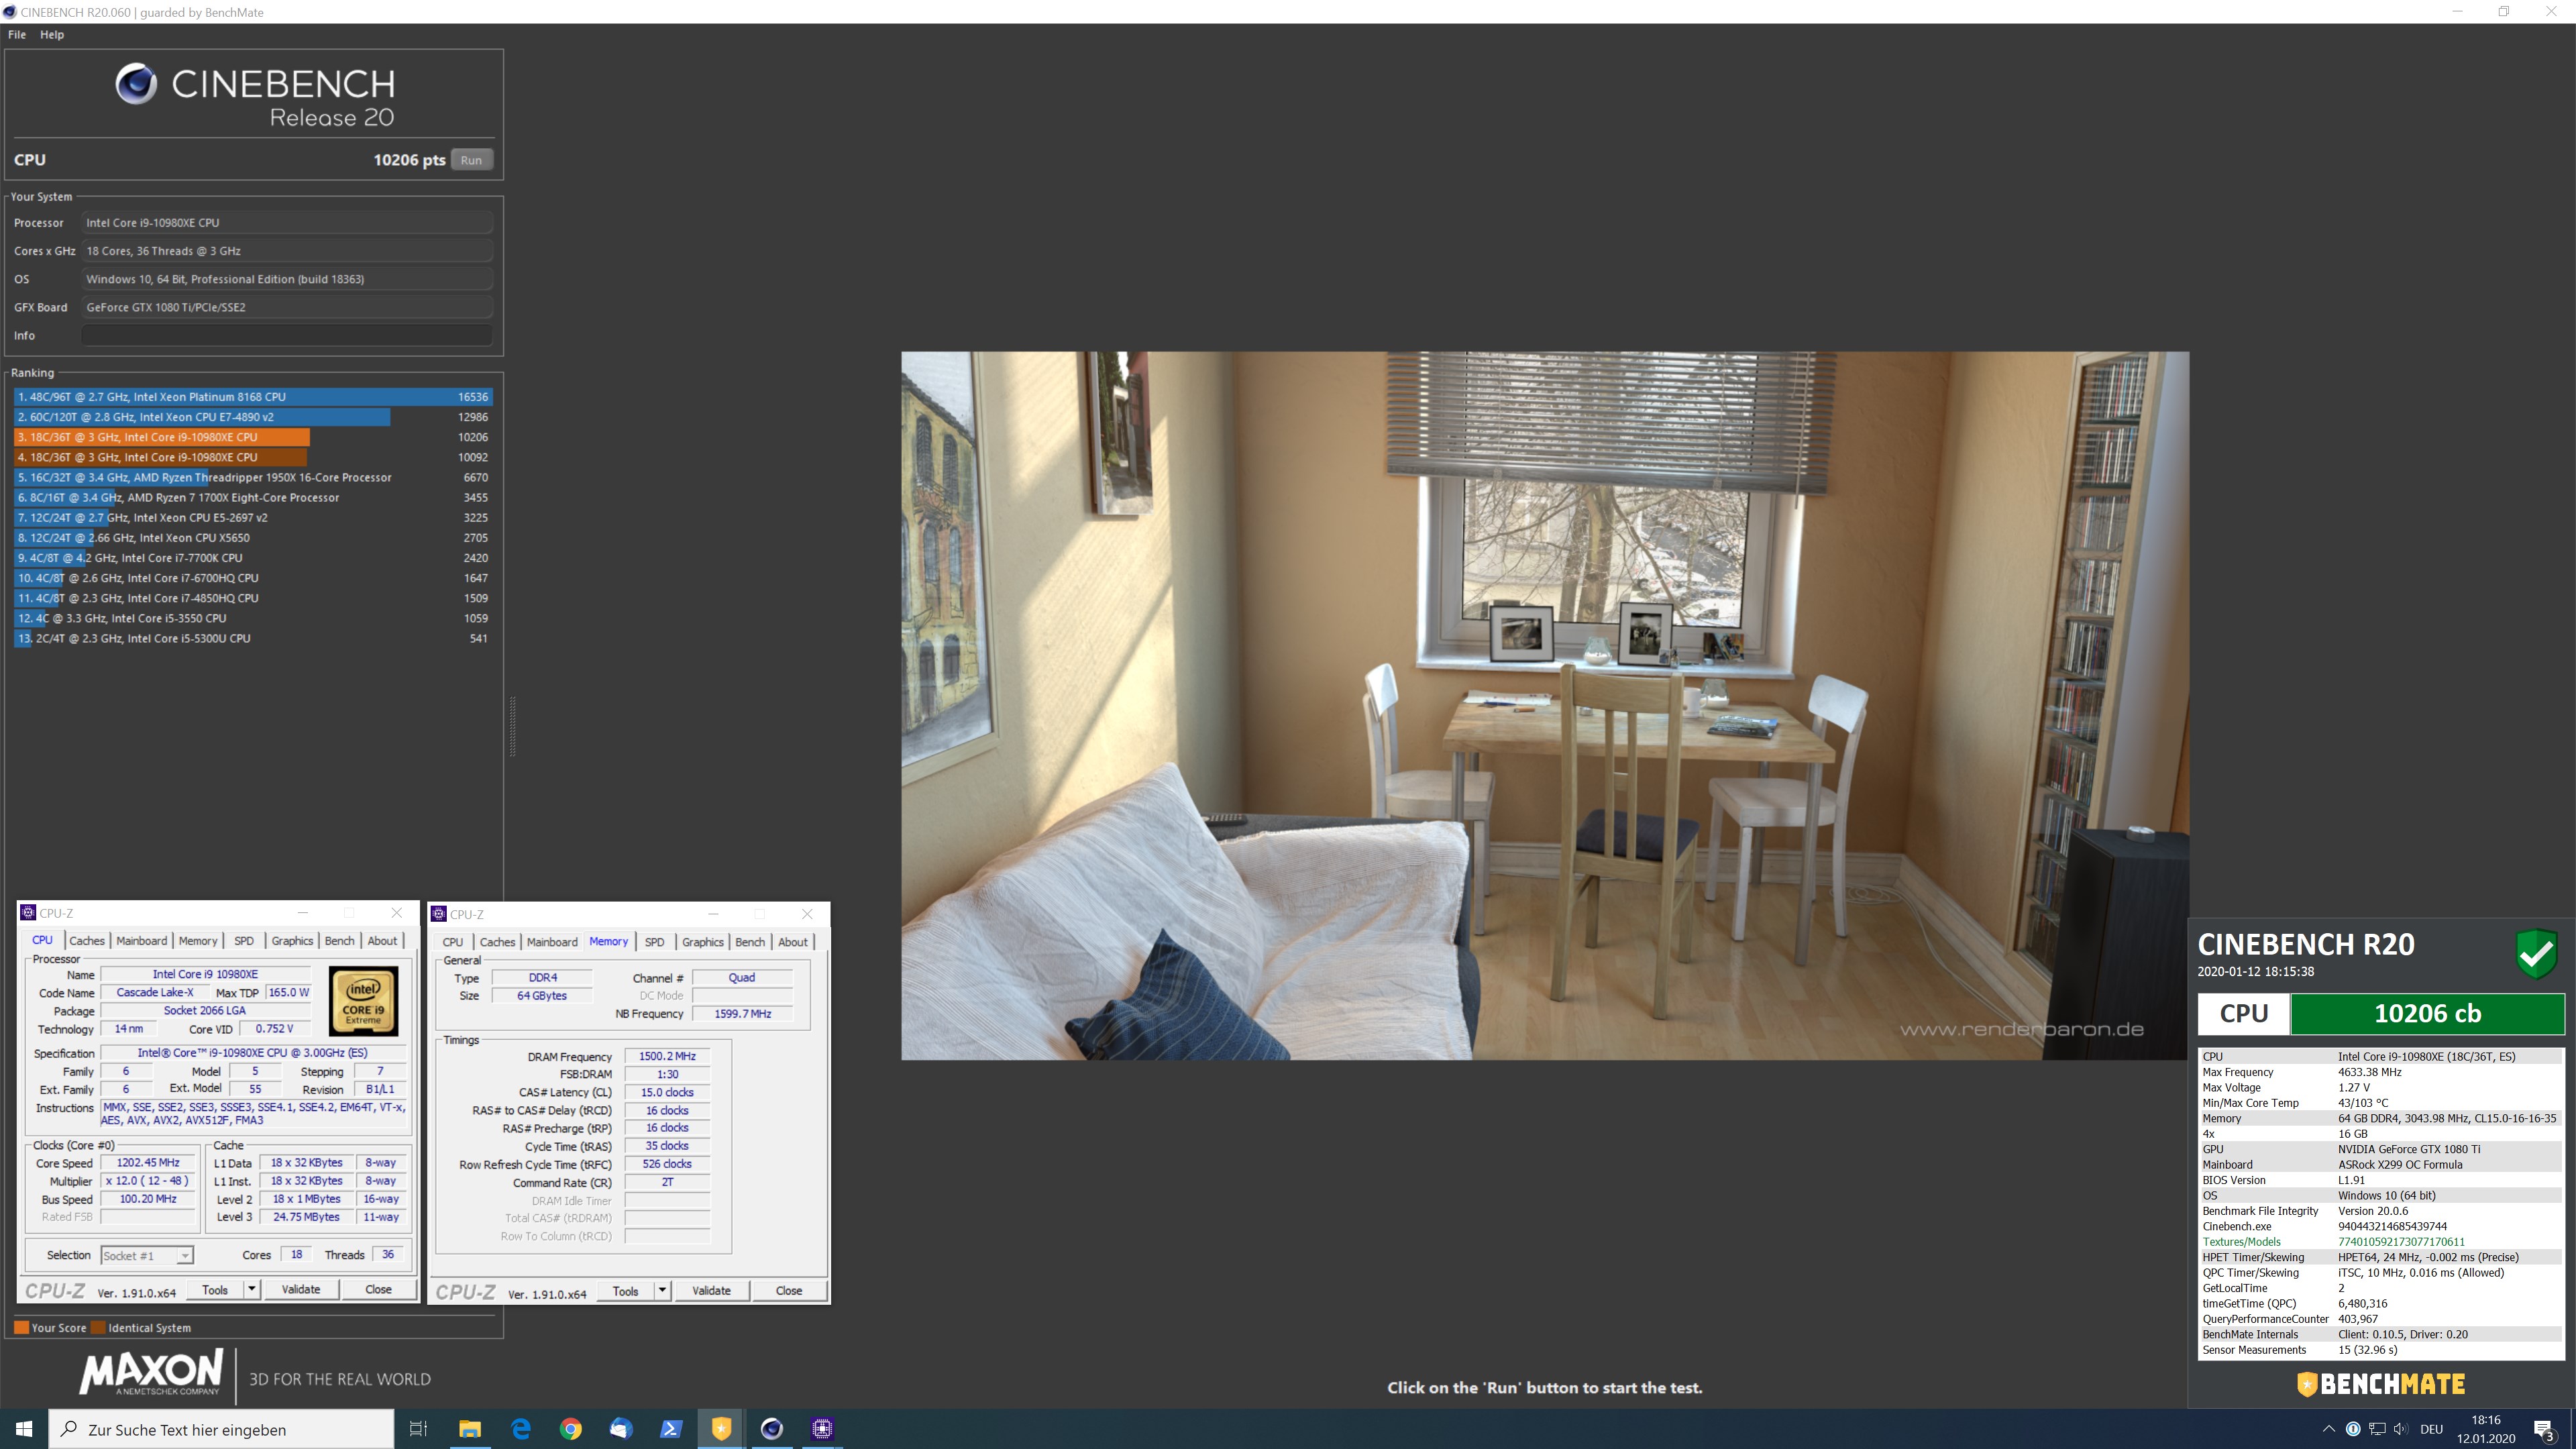Select ranking row Intel Core i5-5300U CPU
The width and height of the screenshot is (2576, 1449).
(253, 638)
